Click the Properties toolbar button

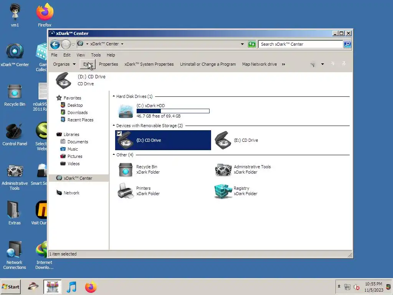108,64
